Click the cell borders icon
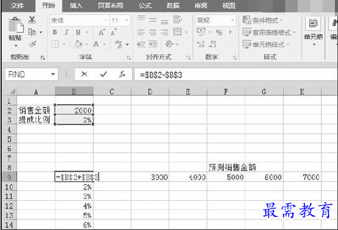The height and width of the screenshot is (230, 338). pyautogui.click(x=55, y=45)
